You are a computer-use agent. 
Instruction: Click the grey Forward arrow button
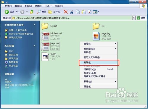coord(22,12)
